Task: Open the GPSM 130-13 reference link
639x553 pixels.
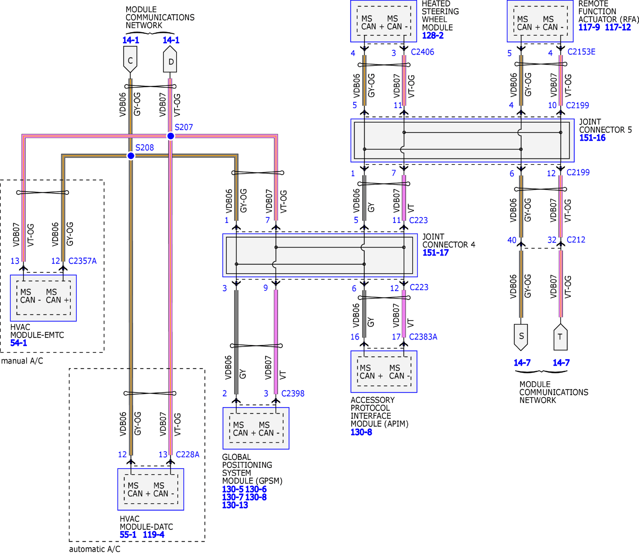Action: tap(235, 505)
